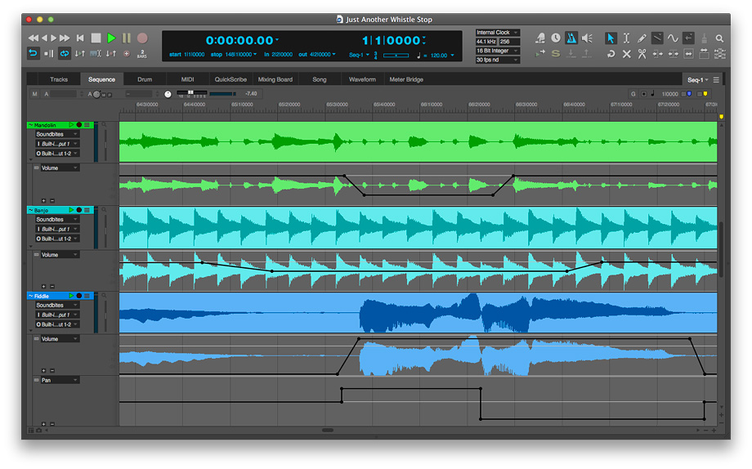Viewport: 752px width, 469px height.
Task: Select the Scissors tool
Action: pos(642,54)
